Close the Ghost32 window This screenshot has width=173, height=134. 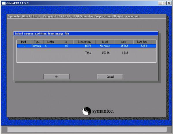pos(169,3)
